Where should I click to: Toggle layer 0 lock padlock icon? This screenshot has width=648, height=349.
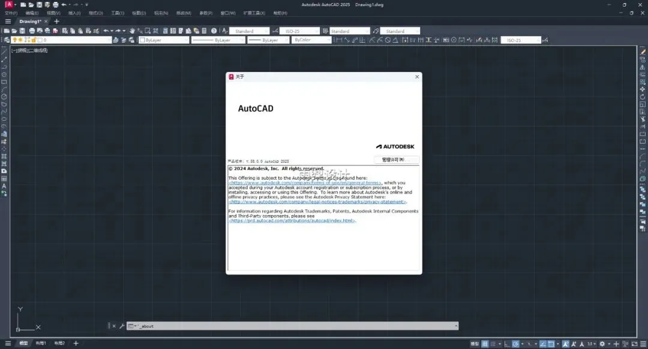point(34,40)
